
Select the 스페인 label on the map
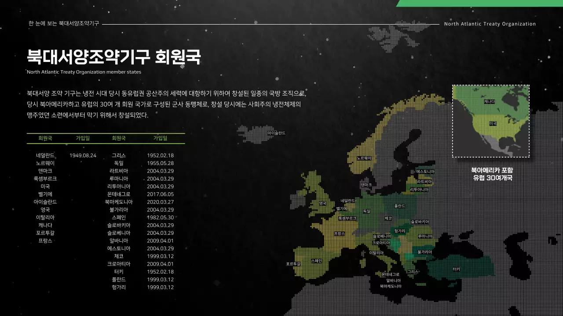pyautogui.click(x=316, y=260)
